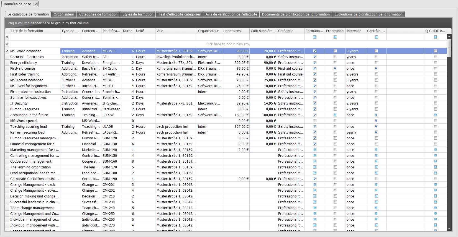Close the Données de base tab
Screen dimensions: 458x237
35,4
